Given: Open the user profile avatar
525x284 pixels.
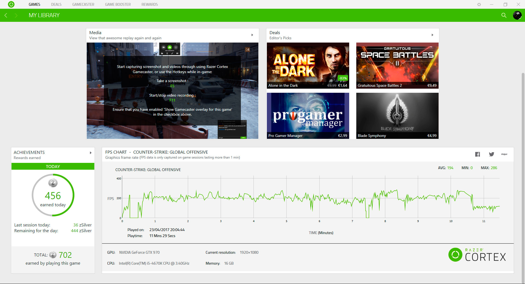Looking at the screenshot, I should point(517,15).
